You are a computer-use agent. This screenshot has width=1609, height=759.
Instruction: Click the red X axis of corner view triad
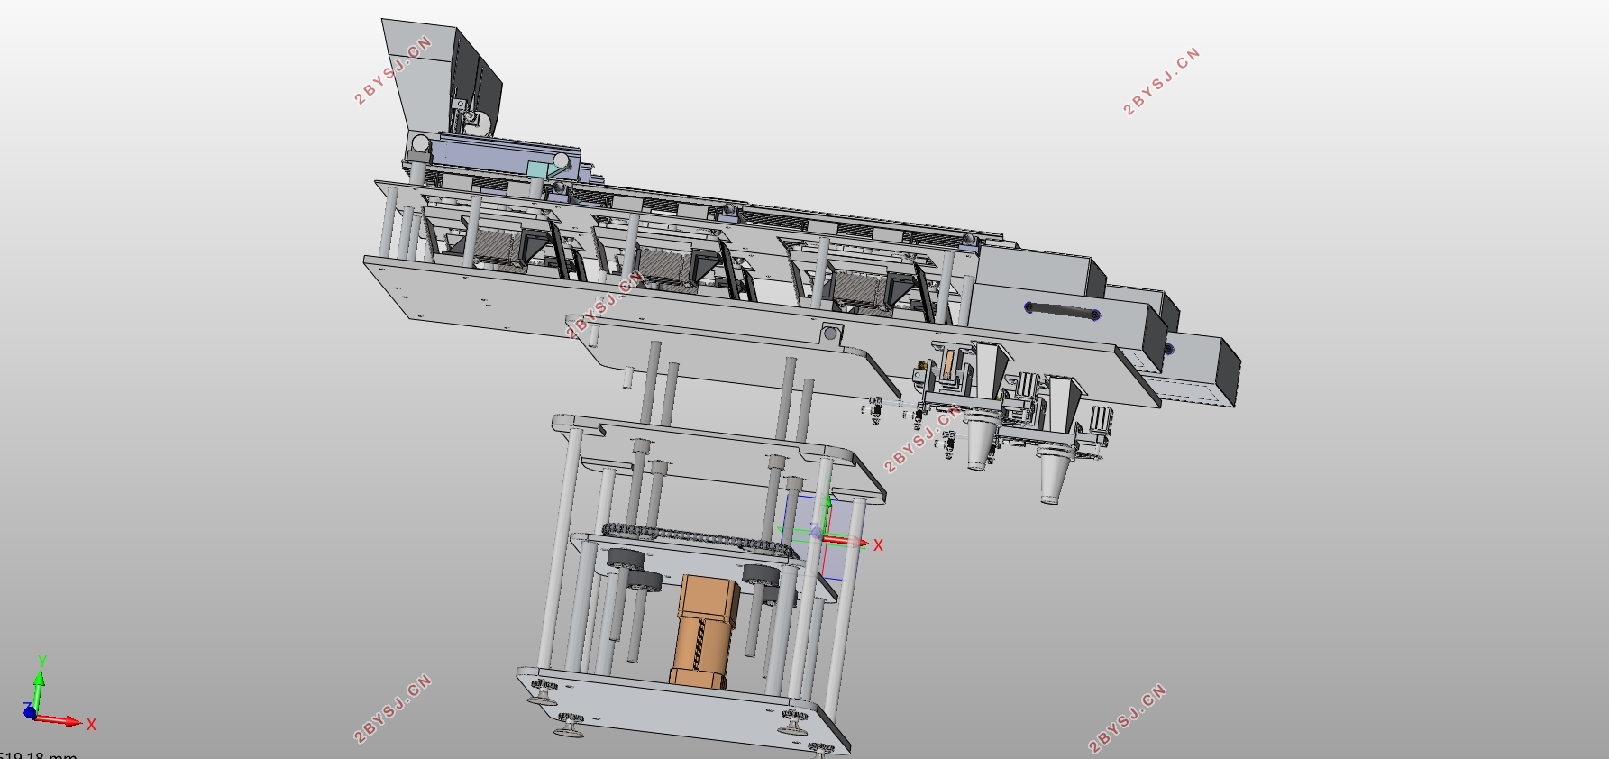tap(61, 720)
